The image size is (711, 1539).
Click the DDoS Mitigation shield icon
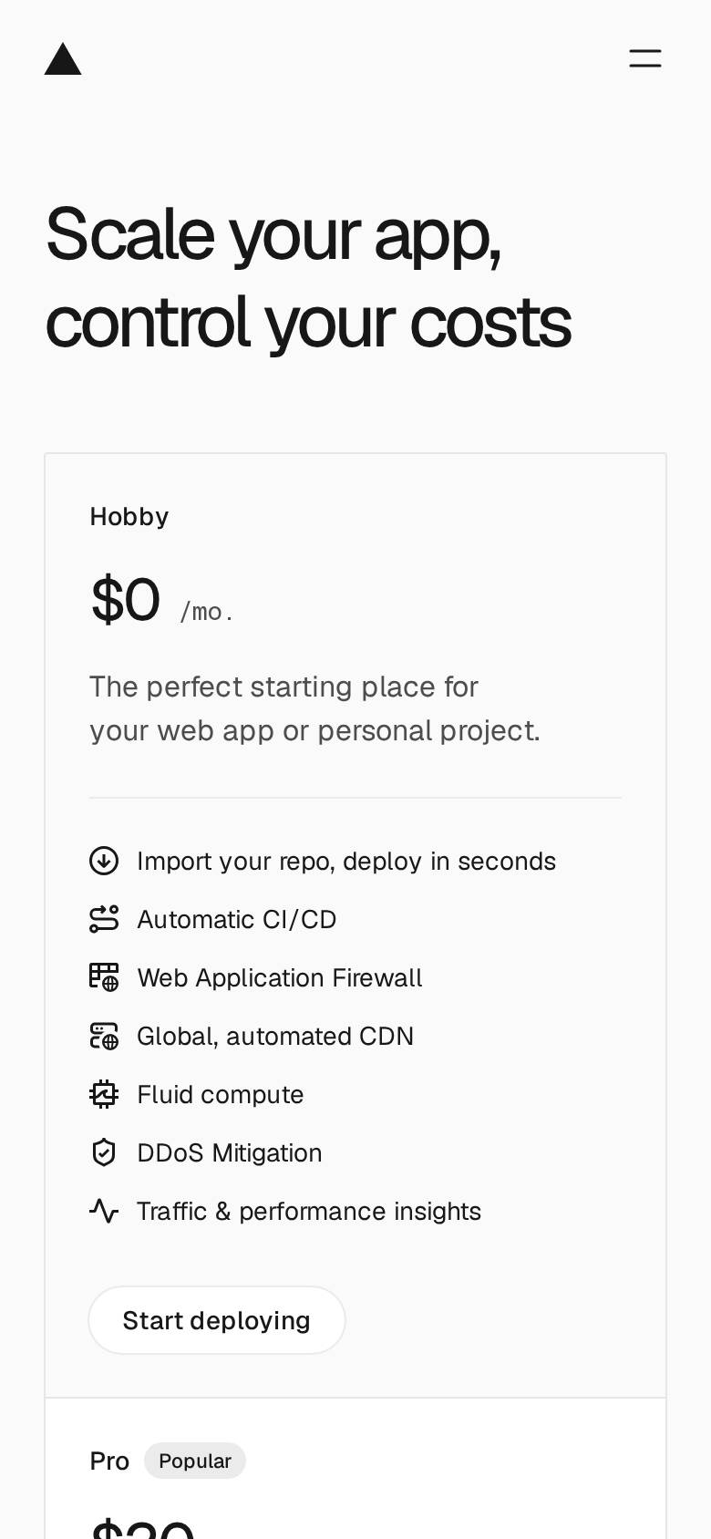[x=104, y=1152]
